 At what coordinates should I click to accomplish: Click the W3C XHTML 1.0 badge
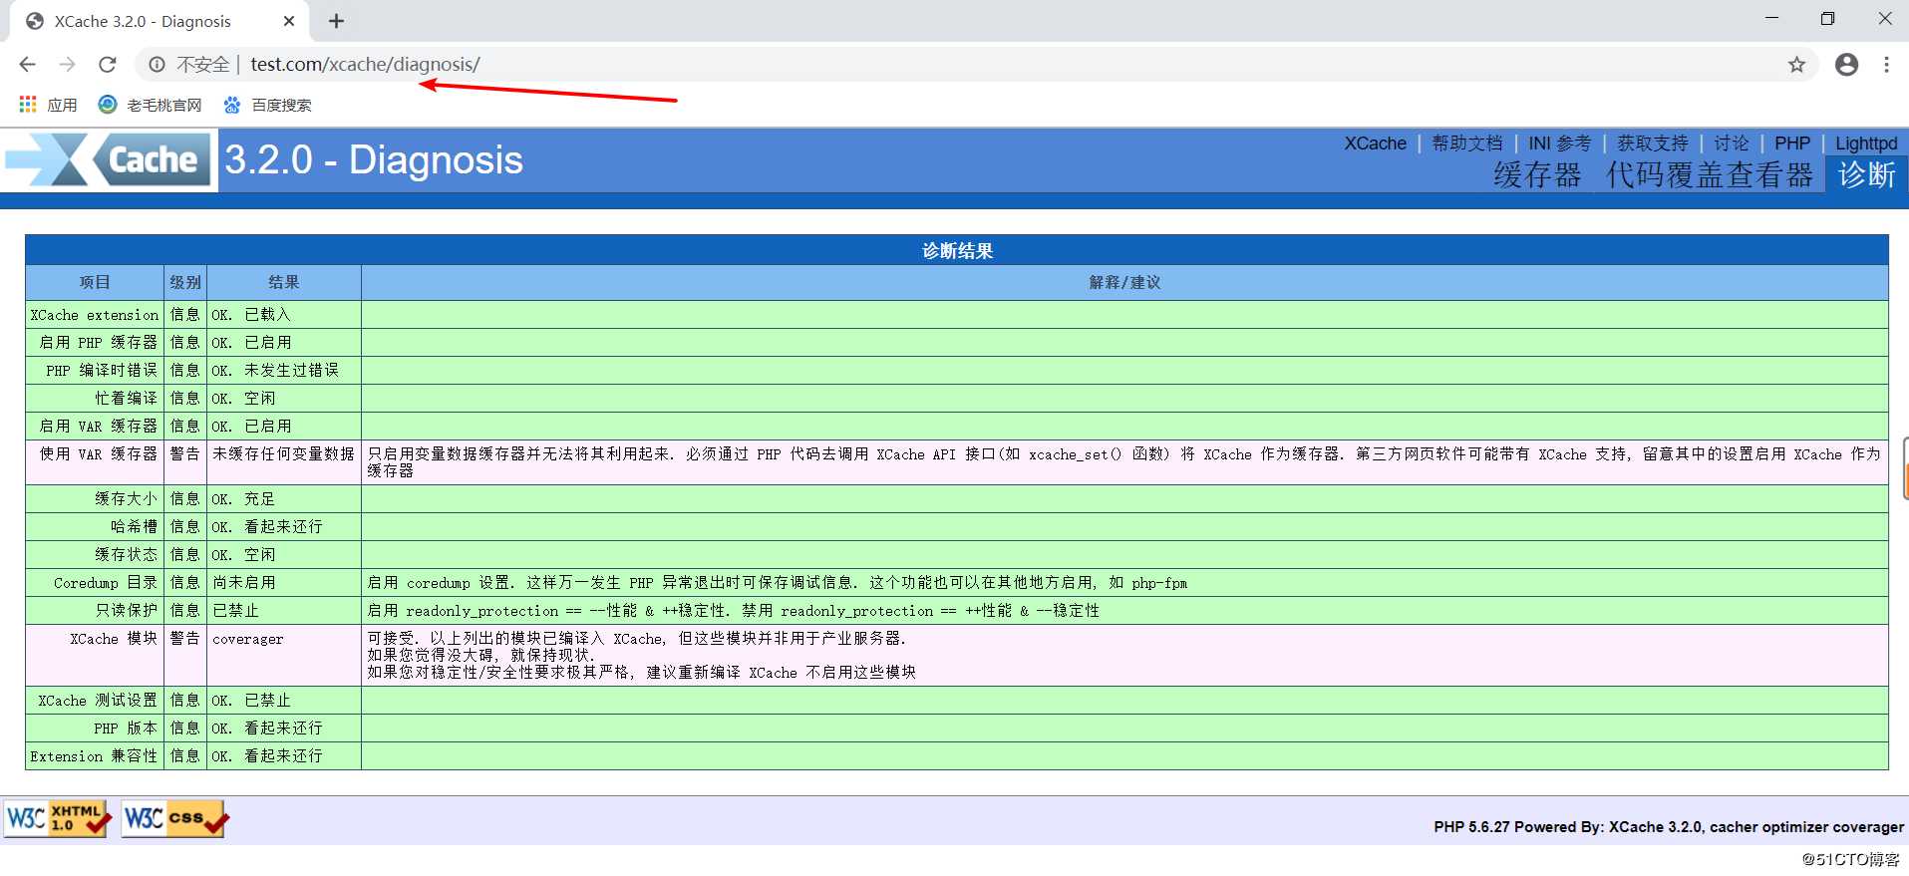pyautogui.click(x=58, y=818)
